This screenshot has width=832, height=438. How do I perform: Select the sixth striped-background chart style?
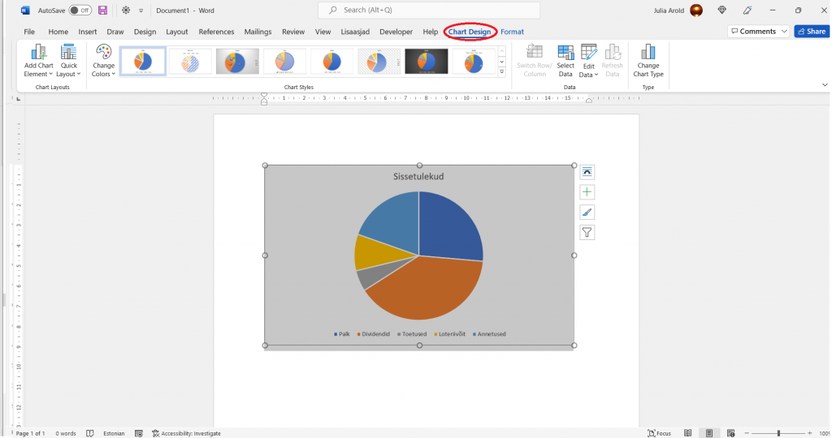tap(379, 62)
